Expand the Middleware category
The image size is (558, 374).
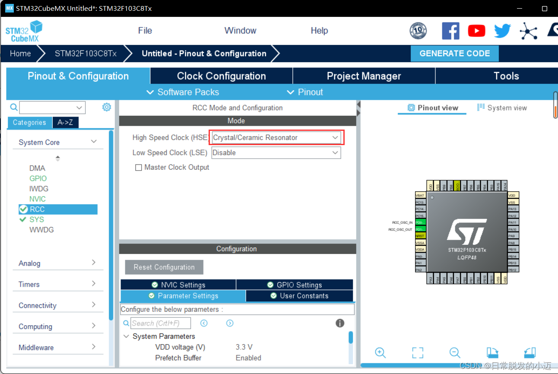tap(94, 347)
